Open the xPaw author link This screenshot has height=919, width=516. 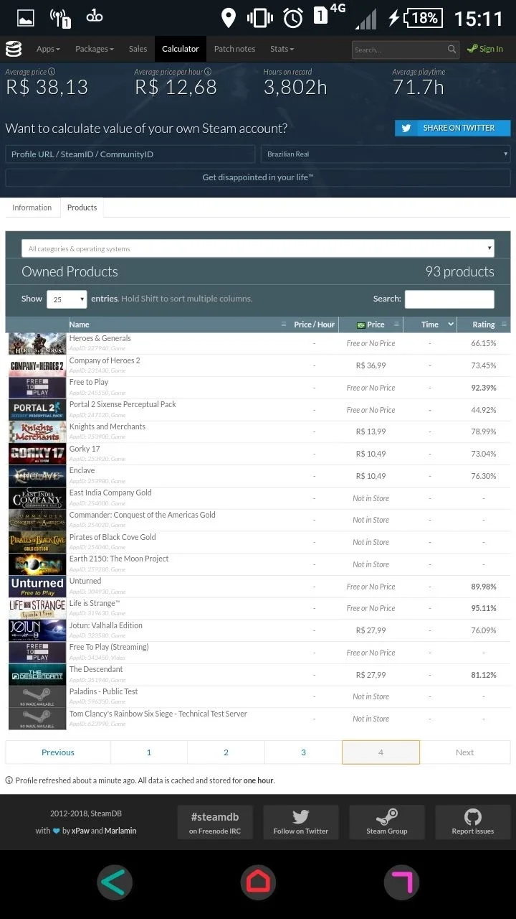coord(80,831)
